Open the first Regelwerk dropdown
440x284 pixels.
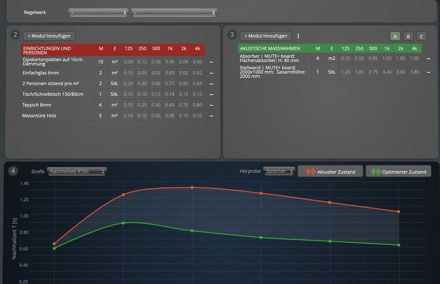99,13
